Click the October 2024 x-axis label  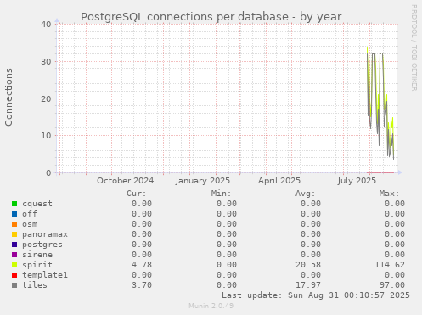tap(126, 181)
